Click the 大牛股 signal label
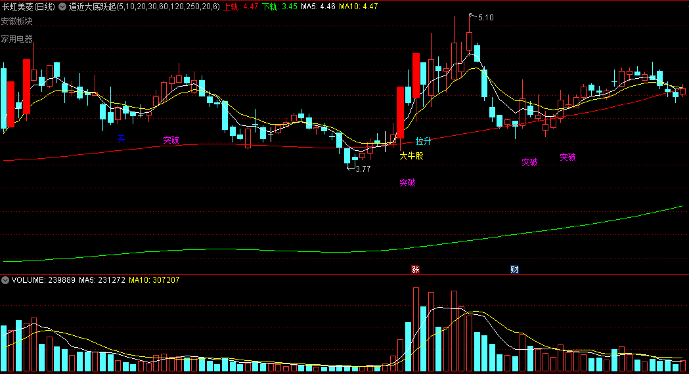This screenshot has width=689, height=374. coord(411,156)
